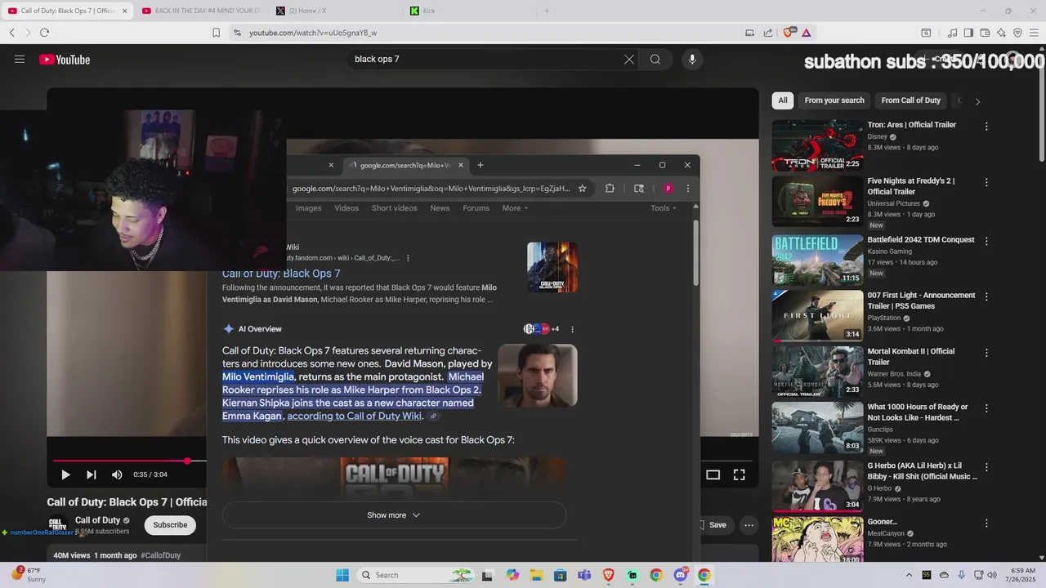This screenshot has width=1046, height=588.
Task: Focus the Windows taskbar search box
Action: click(416, 575)
